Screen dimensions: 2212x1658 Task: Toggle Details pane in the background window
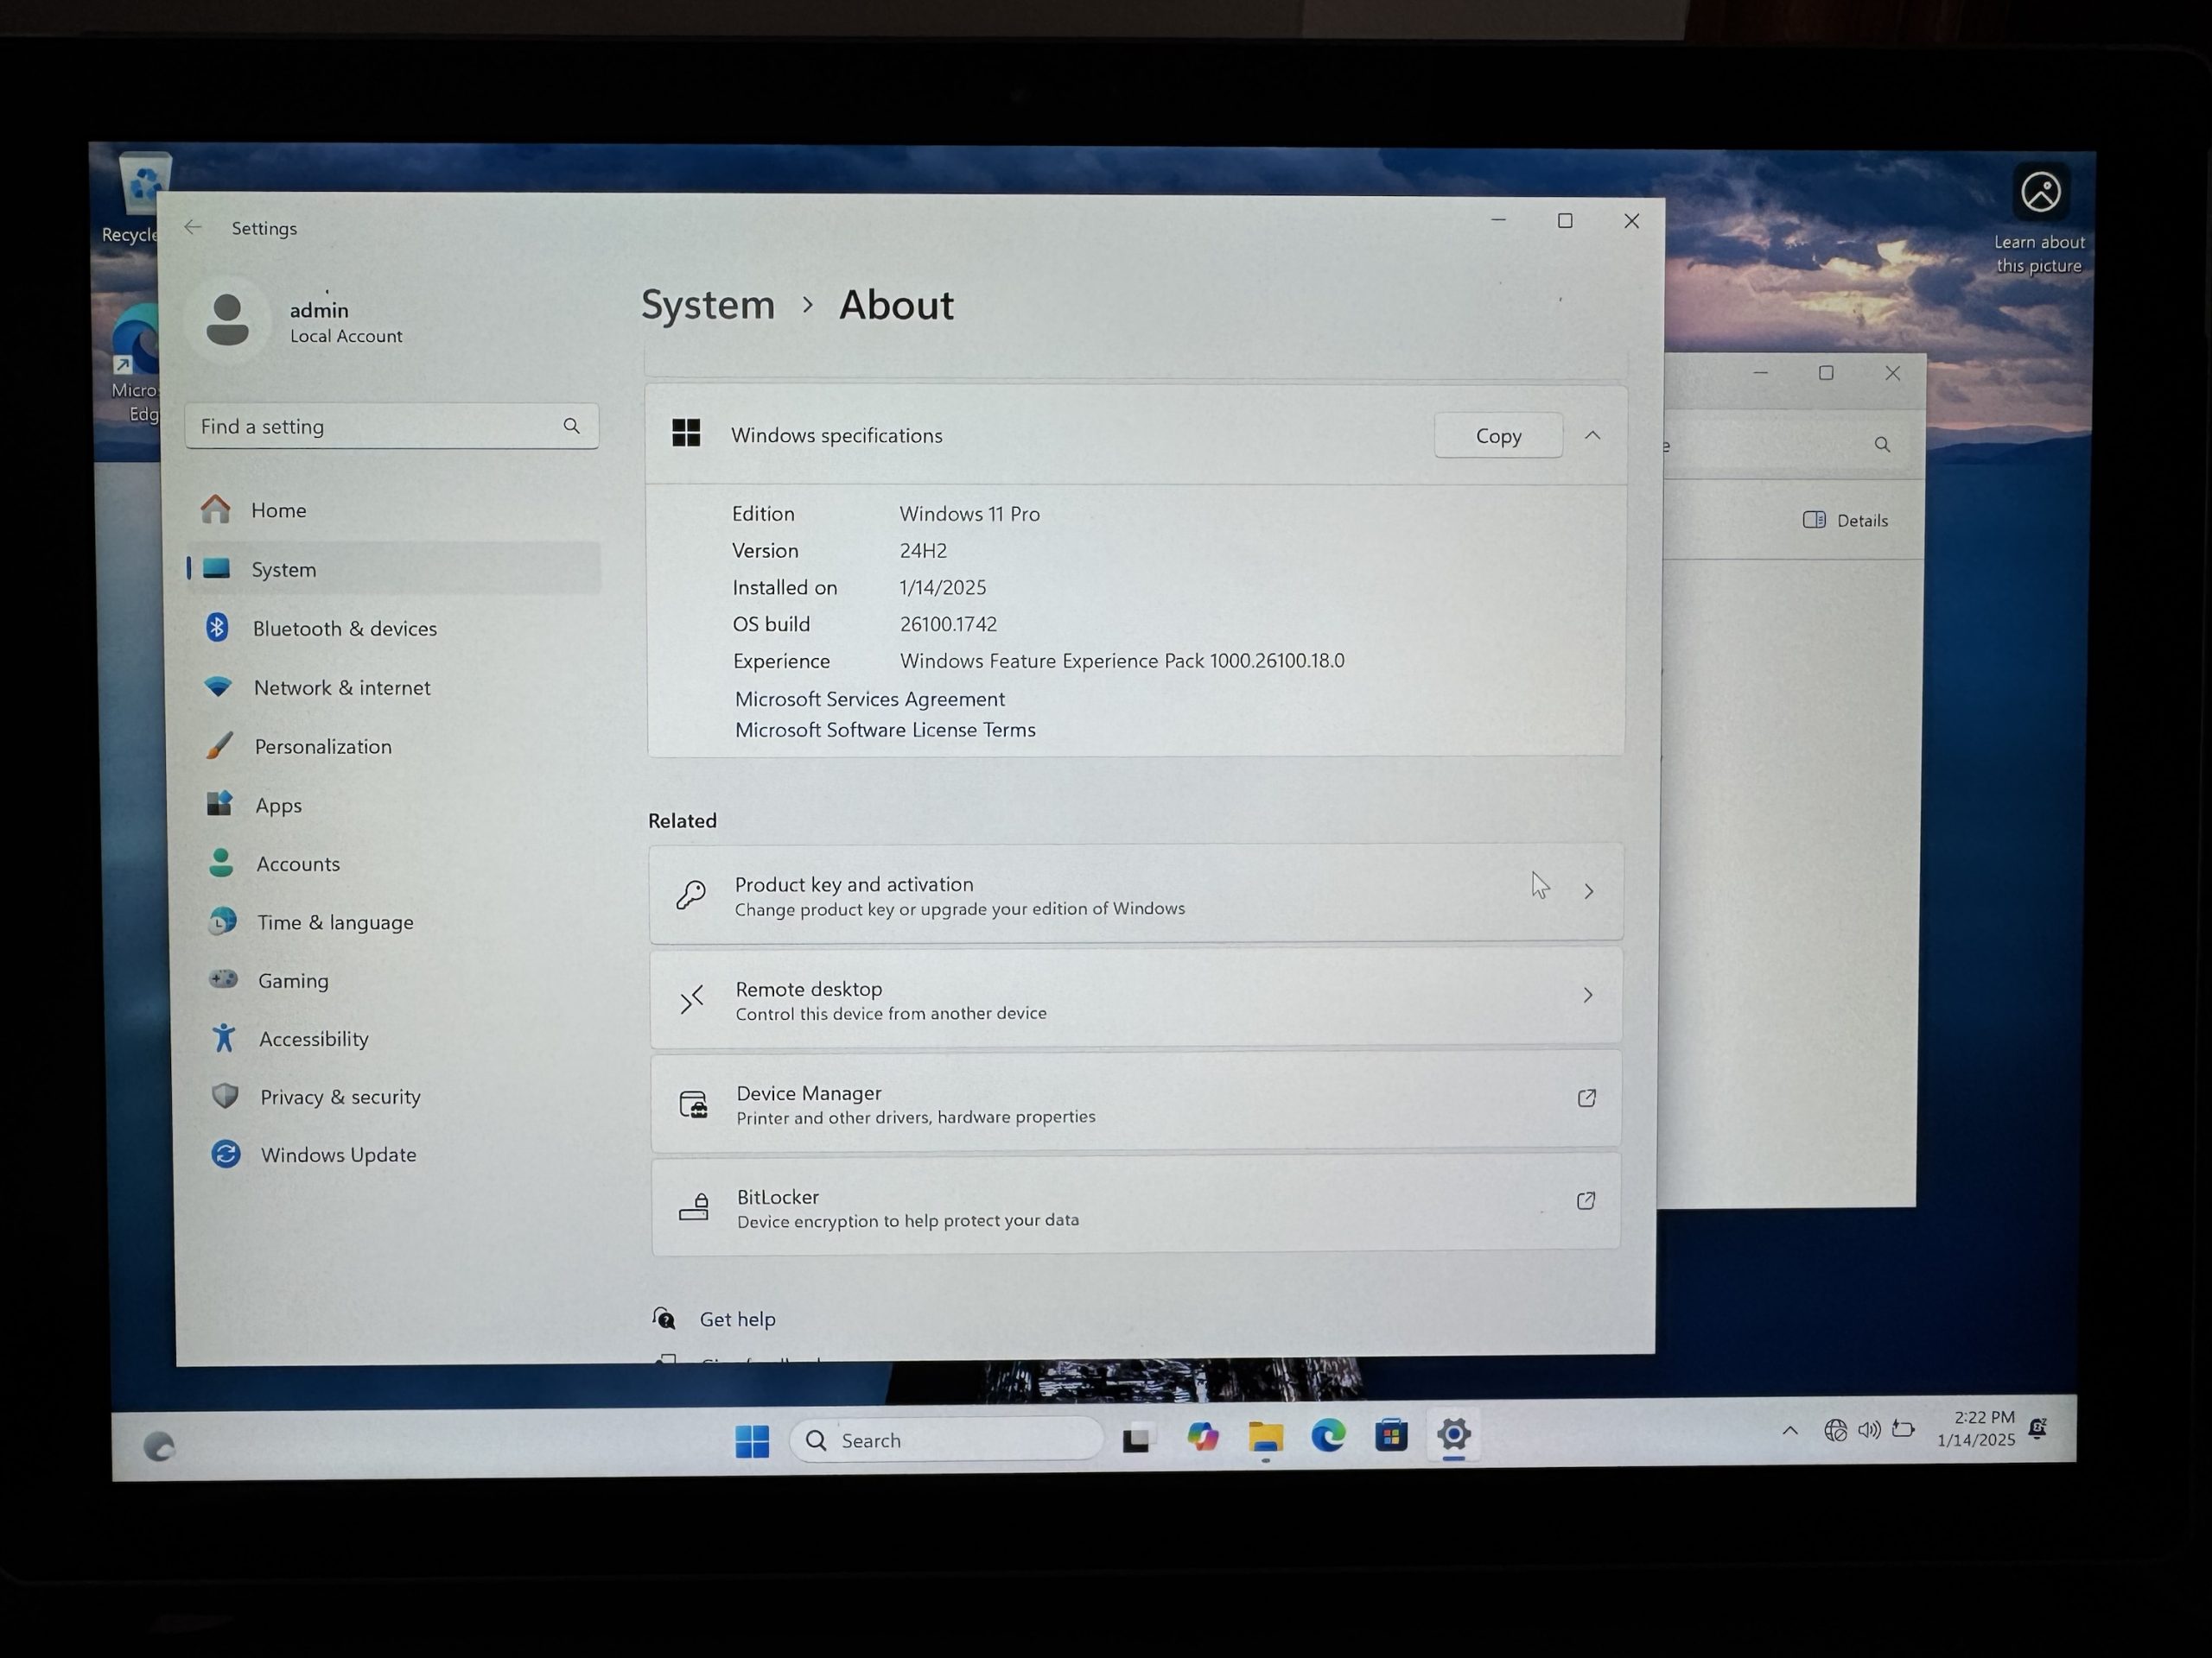coord(1845,520)
